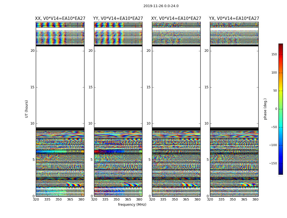Pick the dark red top of colorbar
The height and width of the screenshot is (218, 287).
280,45
